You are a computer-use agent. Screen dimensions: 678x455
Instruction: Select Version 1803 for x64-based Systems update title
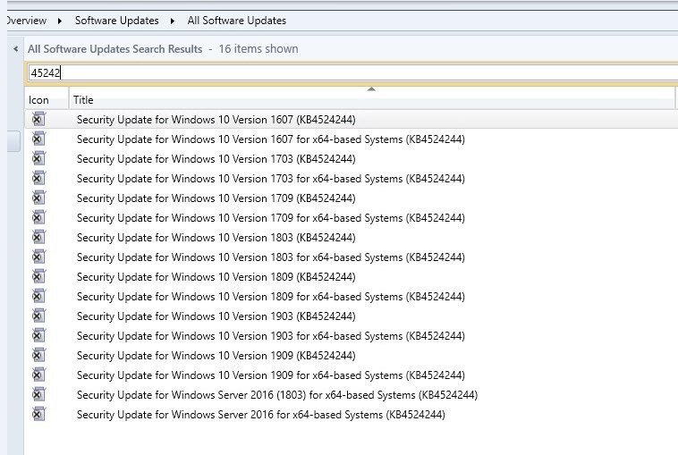click(x=271, y=257)
